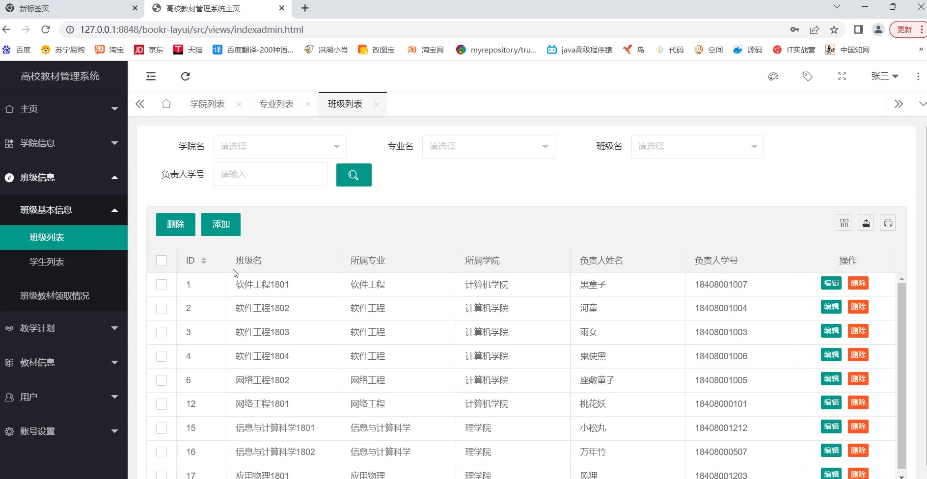Click the tag note icon in the header
Viewport: 927px width, 479px height.
tap(808, 76)
